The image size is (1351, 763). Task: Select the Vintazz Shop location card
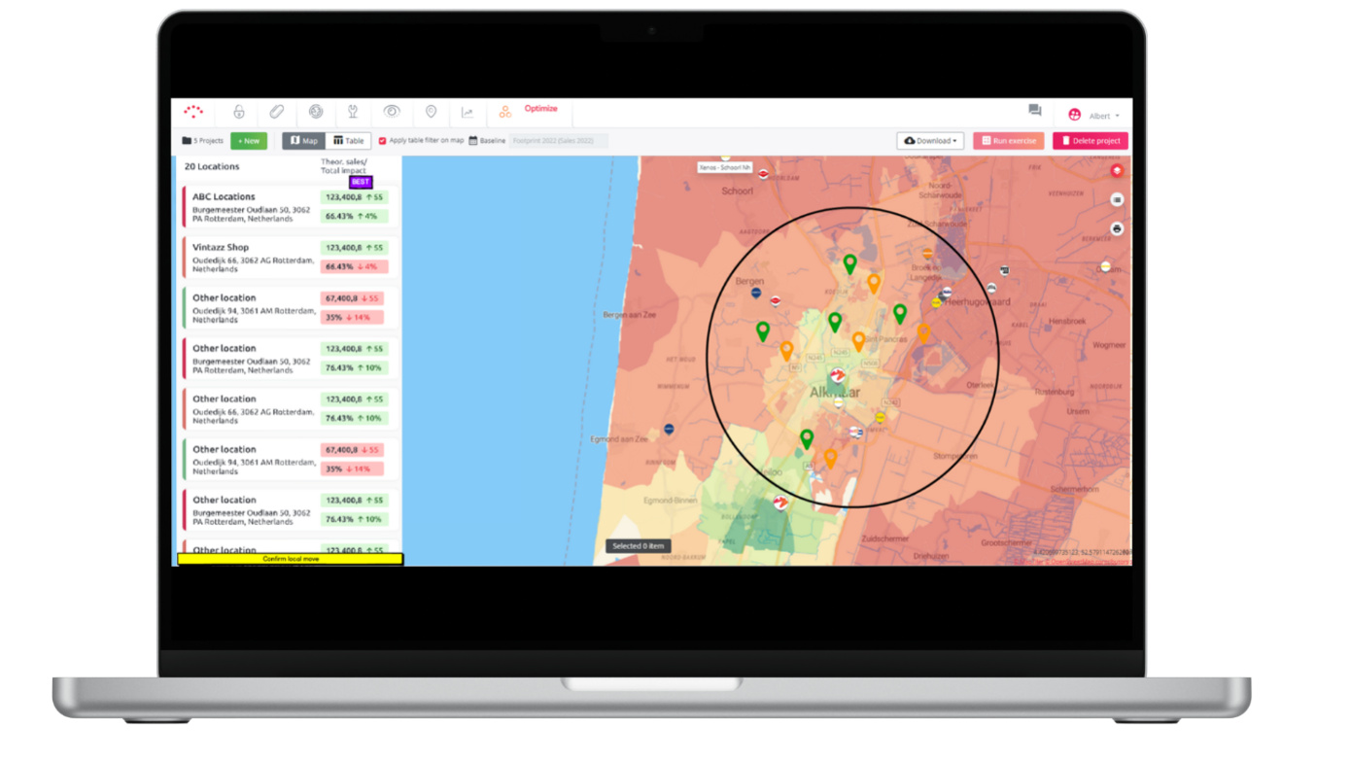coord(251,257)
